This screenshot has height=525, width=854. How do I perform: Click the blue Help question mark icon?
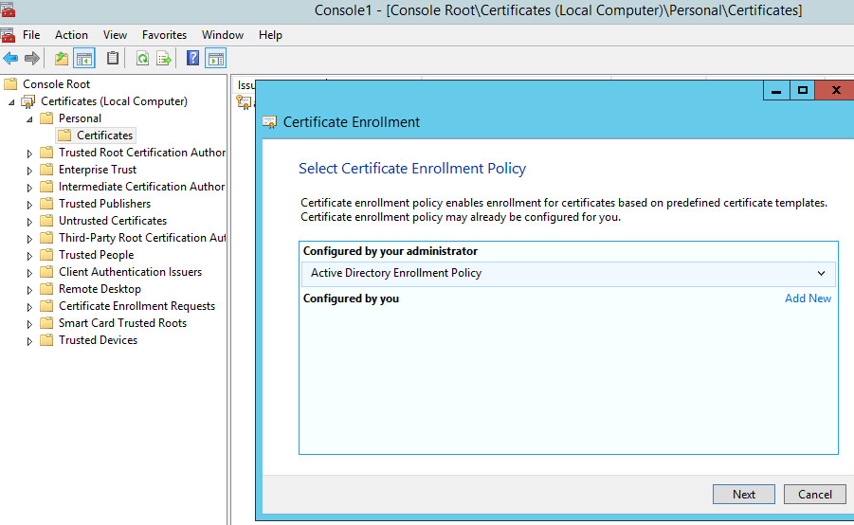point(192,58)
